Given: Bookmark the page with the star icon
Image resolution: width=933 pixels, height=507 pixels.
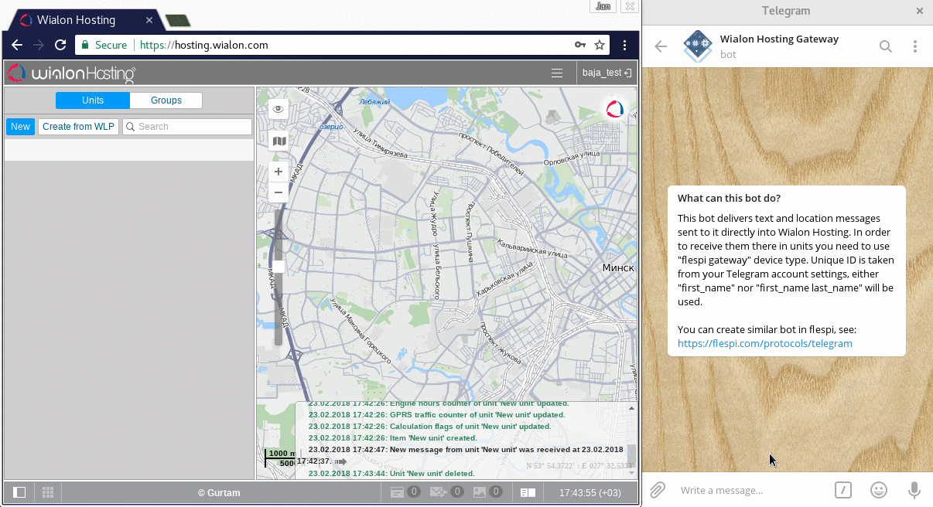Looking at the screenshot, I should 600,45.
